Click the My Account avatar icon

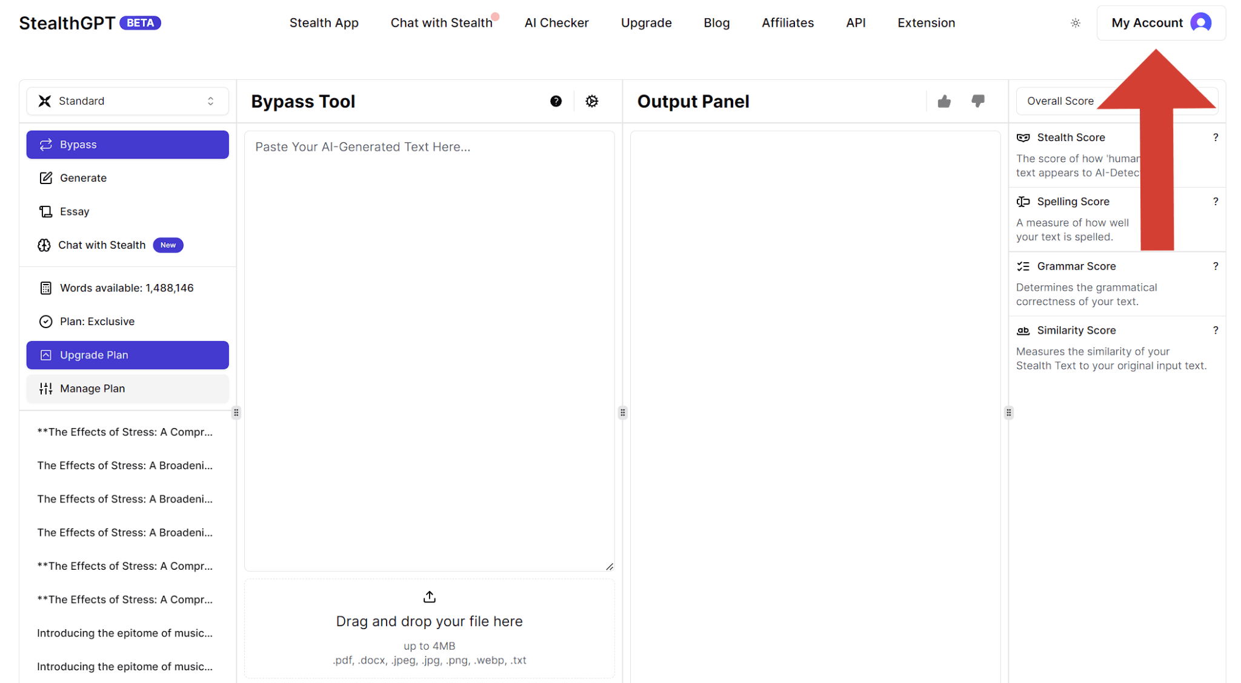coord(1200,23)
